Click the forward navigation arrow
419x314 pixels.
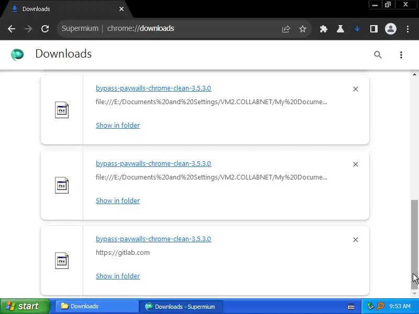(x=28, y=29)
